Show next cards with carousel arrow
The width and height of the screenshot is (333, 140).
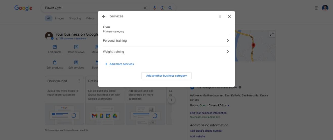(x=171, y=100)
